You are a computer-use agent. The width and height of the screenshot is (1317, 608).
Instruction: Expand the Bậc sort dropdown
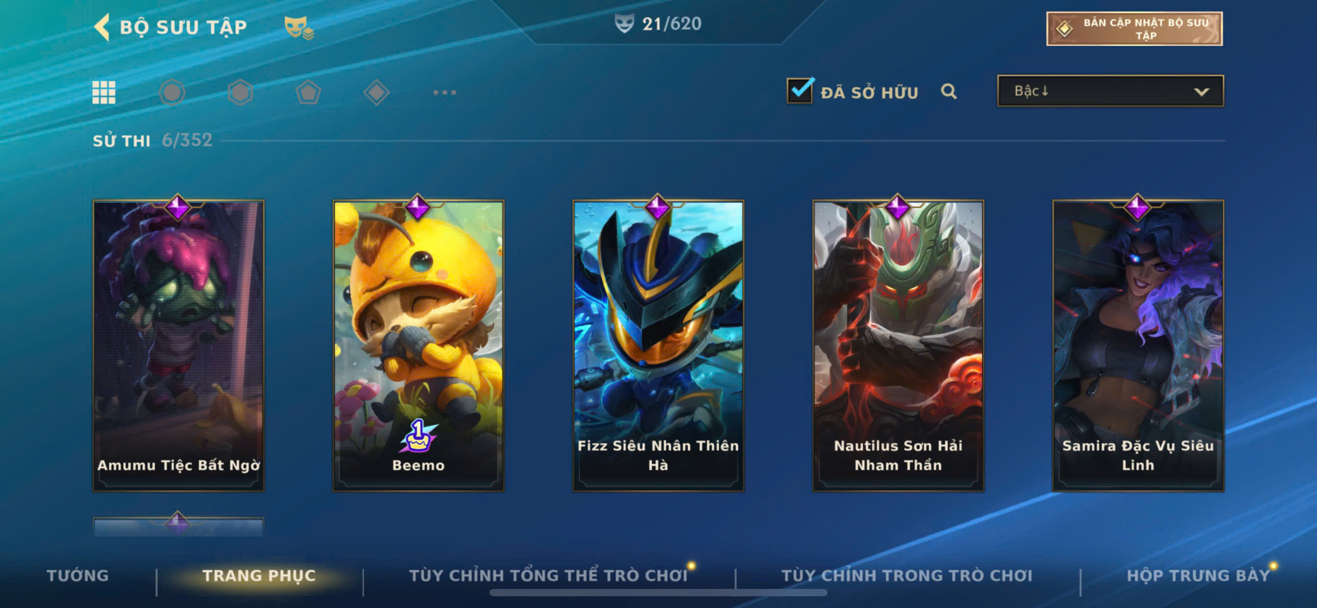1110,91
